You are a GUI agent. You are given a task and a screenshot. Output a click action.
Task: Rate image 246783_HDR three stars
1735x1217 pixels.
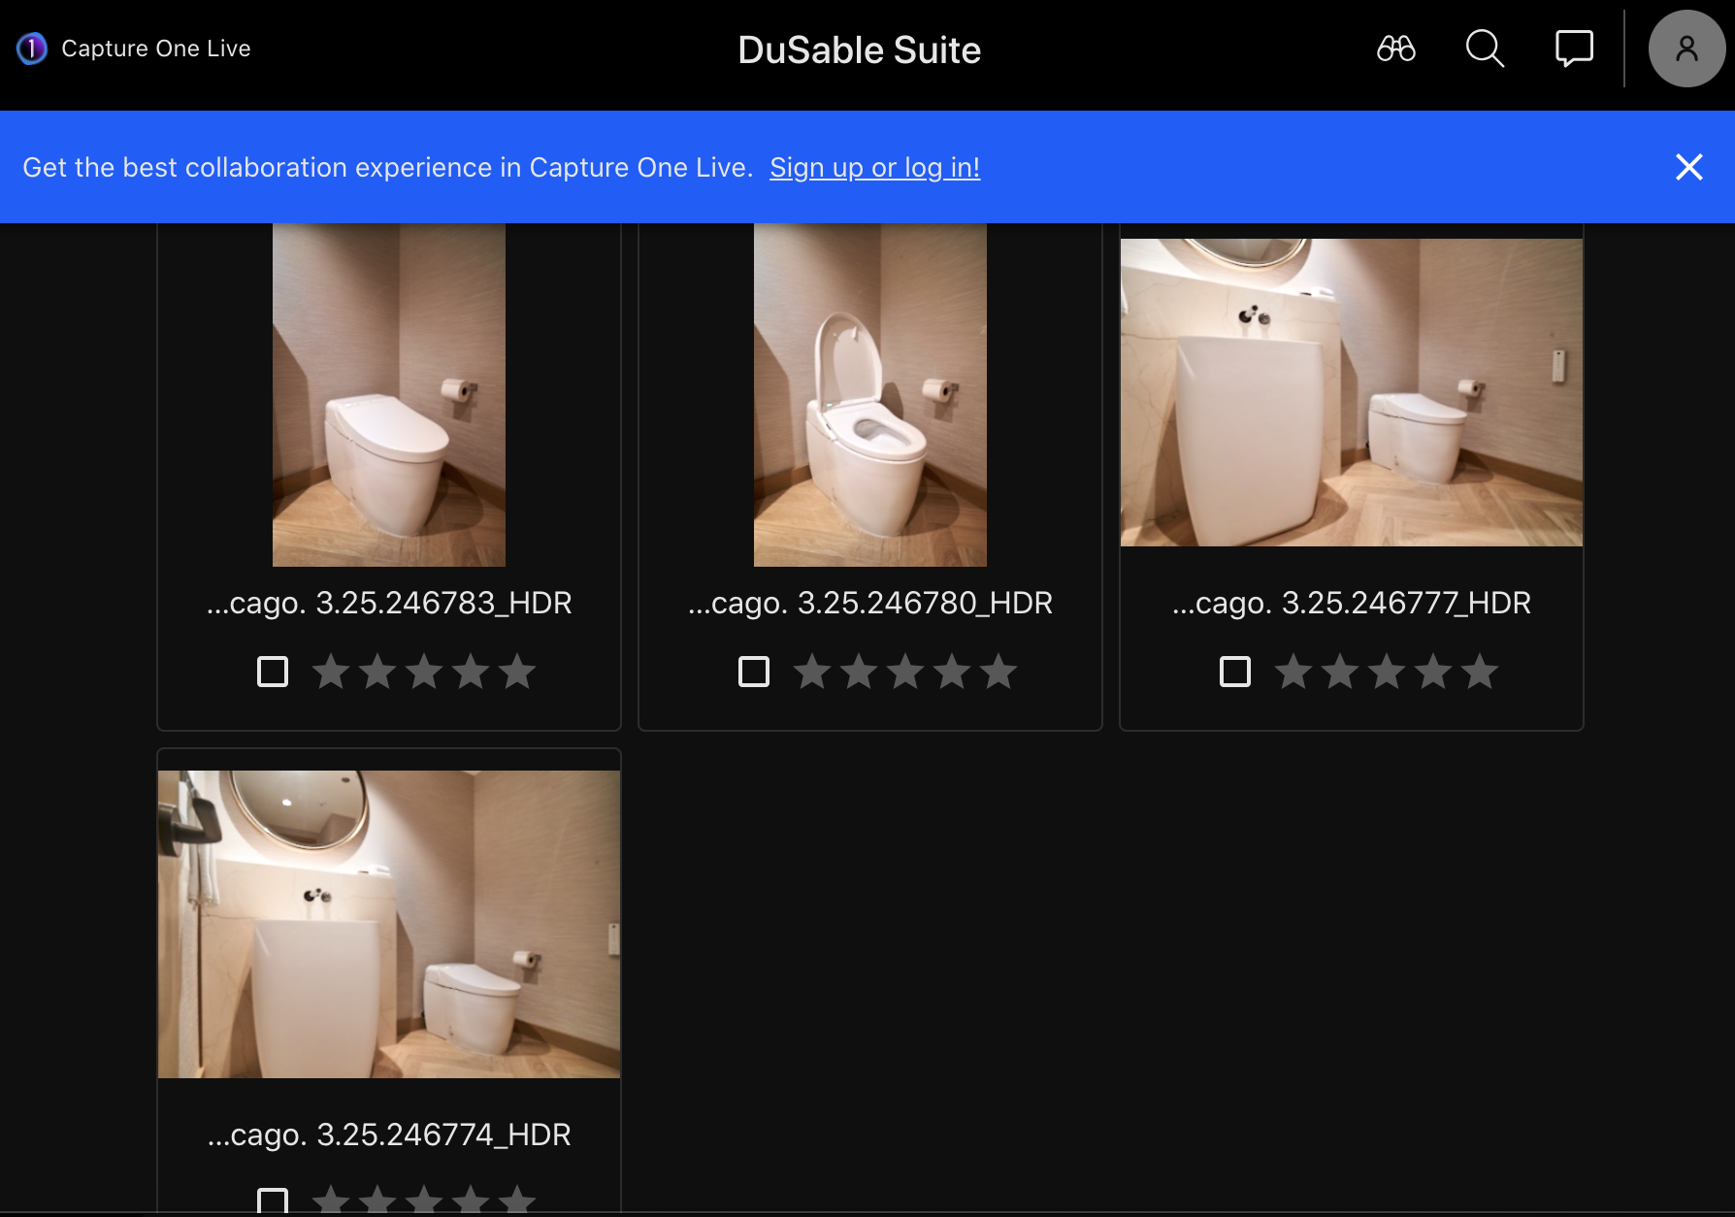[x=424, y=672]
